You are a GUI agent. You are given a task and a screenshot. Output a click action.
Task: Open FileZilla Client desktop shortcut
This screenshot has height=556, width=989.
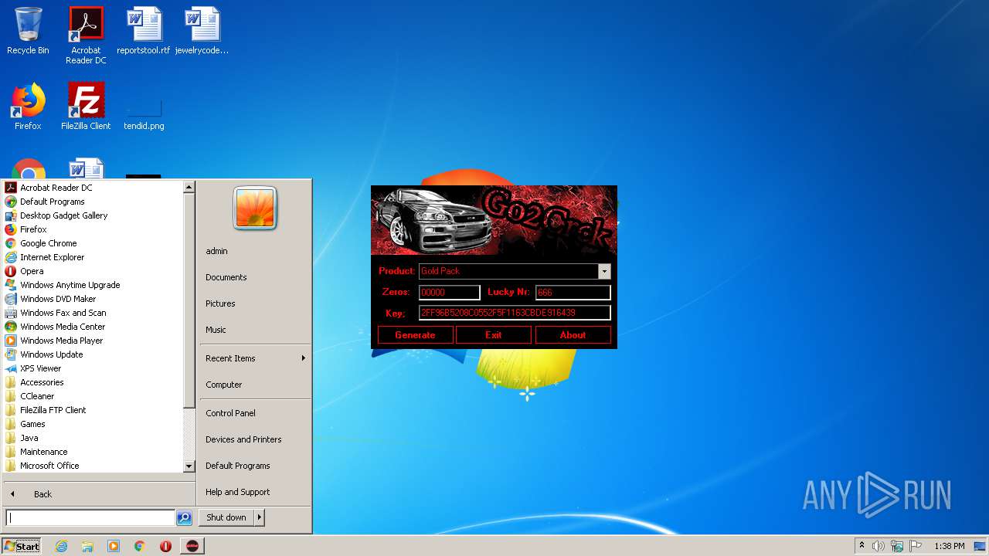(86, 106)
